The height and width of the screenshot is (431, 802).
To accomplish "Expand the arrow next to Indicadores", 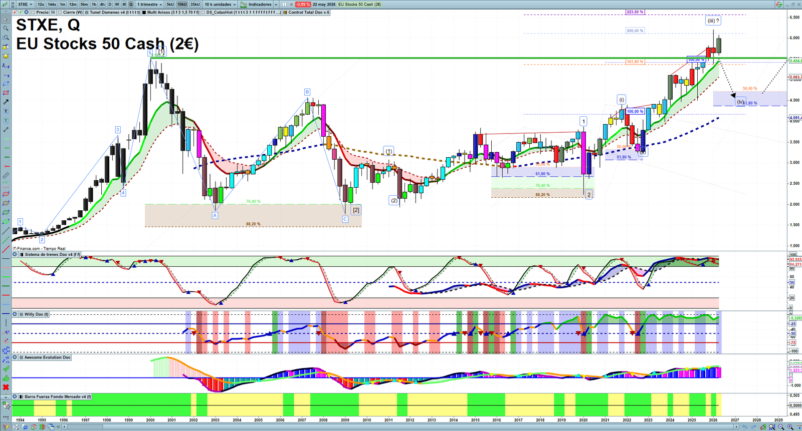I will click(x=276, y=5).
